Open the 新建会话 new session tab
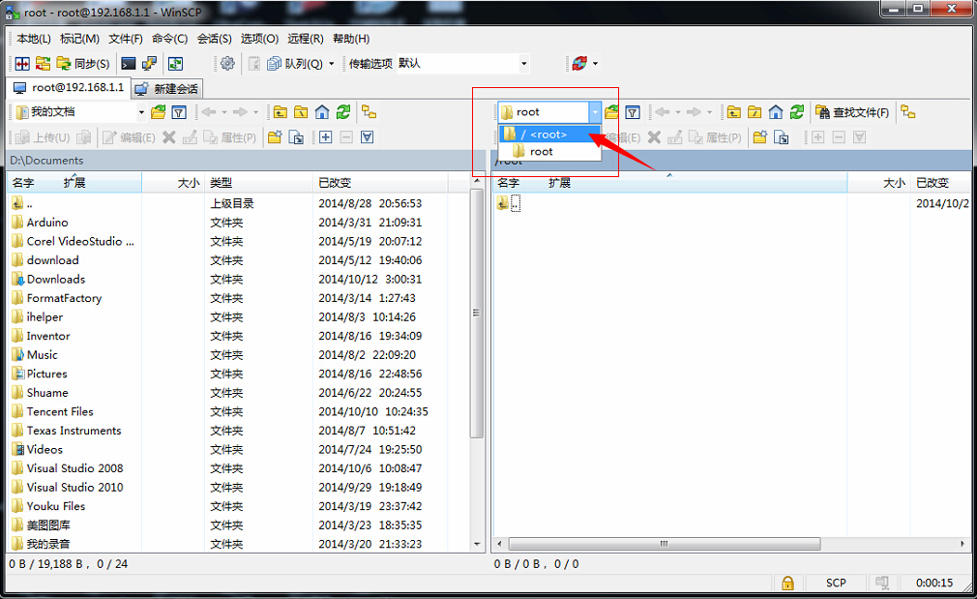This screenshot has width=977, height=599. pos(167,89)
